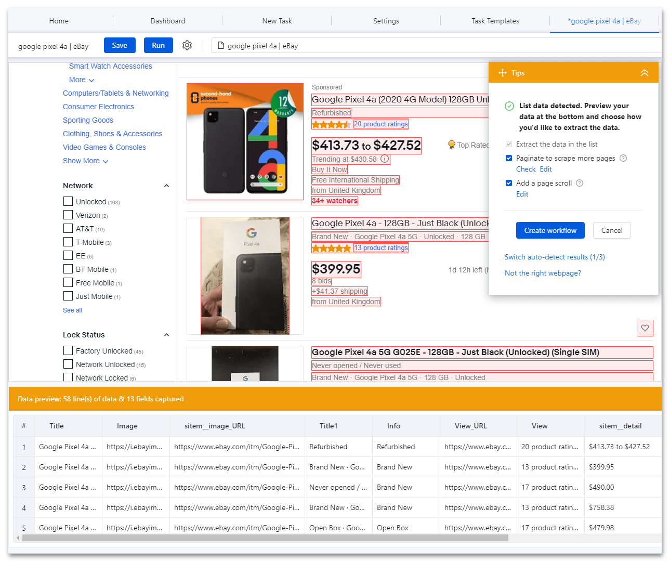Click Not the right webpage link
This screenshot has height=562, width=670.
click(543, 273)
